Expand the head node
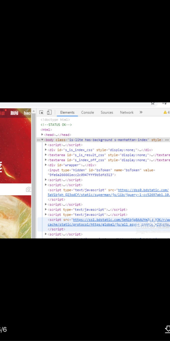Image resolution: width=170 pixels, height=341 pixels. (42, 135)
